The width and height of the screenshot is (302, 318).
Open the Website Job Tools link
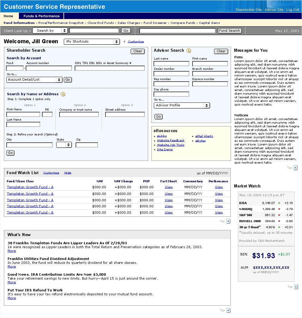[170, 145]
